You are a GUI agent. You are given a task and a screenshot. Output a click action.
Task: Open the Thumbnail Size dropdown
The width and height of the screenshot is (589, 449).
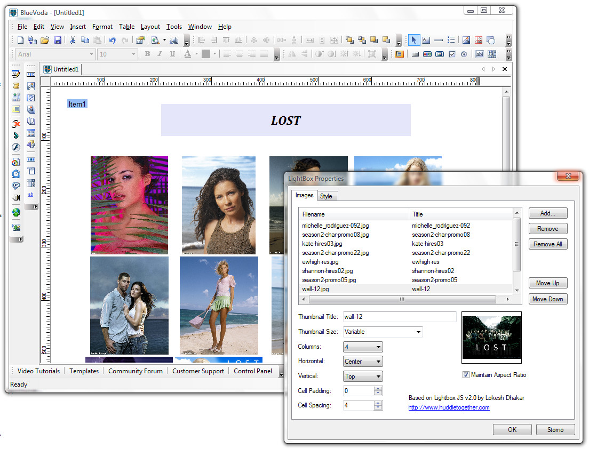coord(383,332)
